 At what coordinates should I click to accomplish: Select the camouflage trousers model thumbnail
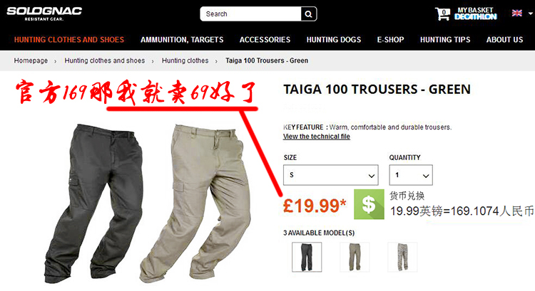(x=402, y=257)
